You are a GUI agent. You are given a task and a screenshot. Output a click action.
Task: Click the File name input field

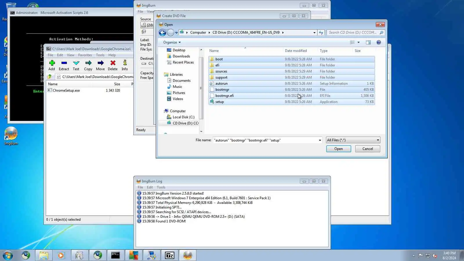point(265,140)
